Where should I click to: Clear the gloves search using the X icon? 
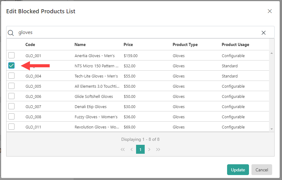pyautogui.click(x=263, y=32)
